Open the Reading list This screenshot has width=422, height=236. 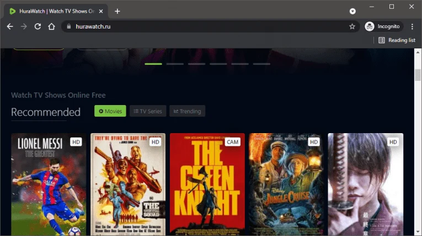pyautogui.click(x=397, y=40)
